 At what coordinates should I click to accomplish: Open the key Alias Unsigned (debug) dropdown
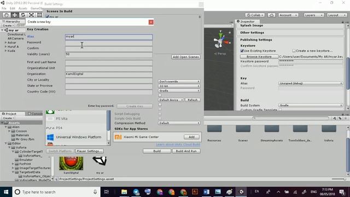(x=311, y=83)
